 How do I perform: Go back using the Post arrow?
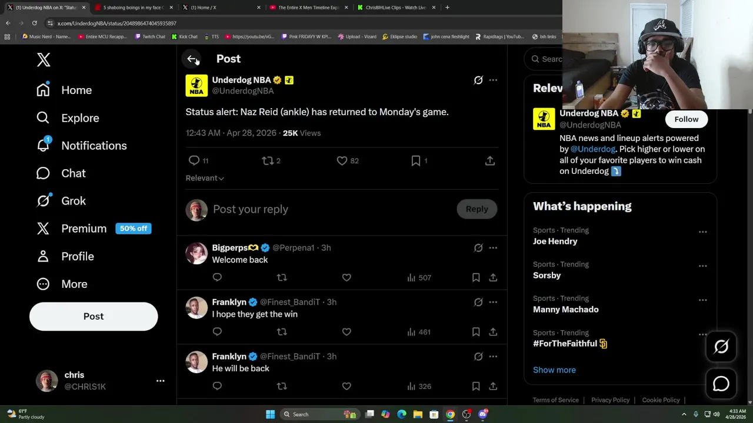(192, 59)
